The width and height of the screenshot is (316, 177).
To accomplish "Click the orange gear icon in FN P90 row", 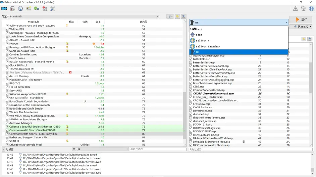I will pos(94,43).
